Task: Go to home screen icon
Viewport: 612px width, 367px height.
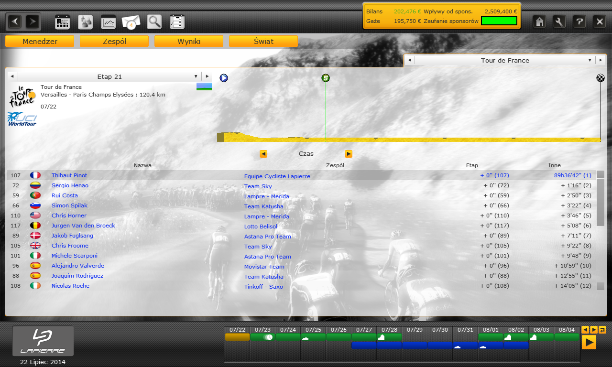Action: [x=540, y=22]
